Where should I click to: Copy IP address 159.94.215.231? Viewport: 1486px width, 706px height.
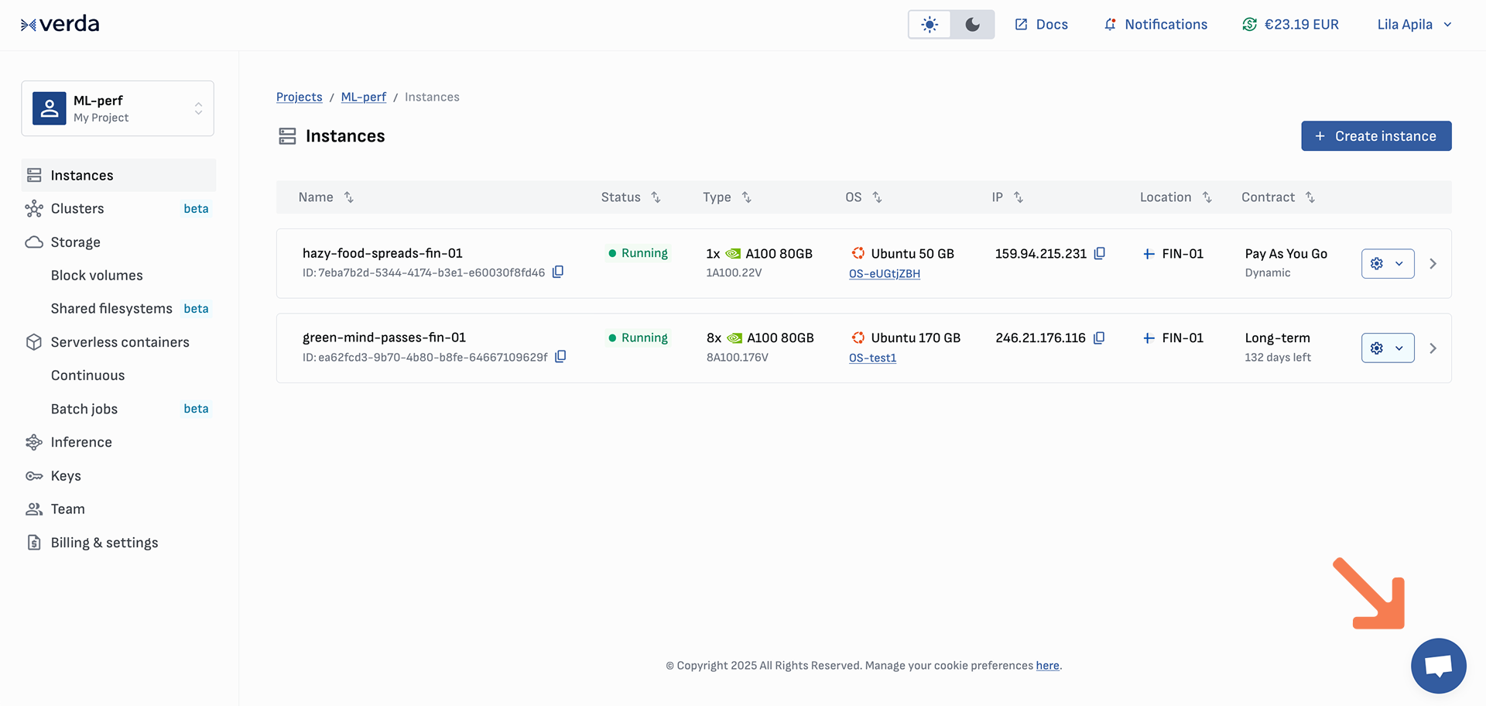coord(1099,253)
